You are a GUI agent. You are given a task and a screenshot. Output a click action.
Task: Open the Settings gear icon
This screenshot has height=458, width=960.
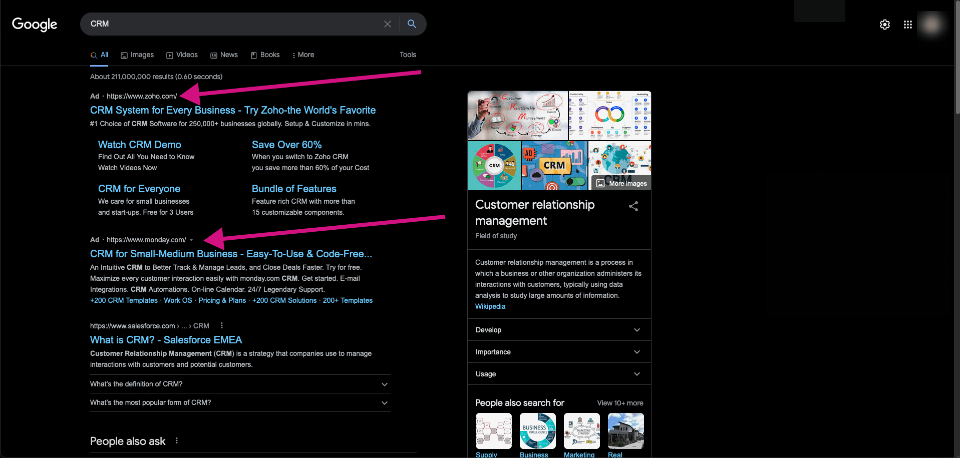[x=885, y=25]
